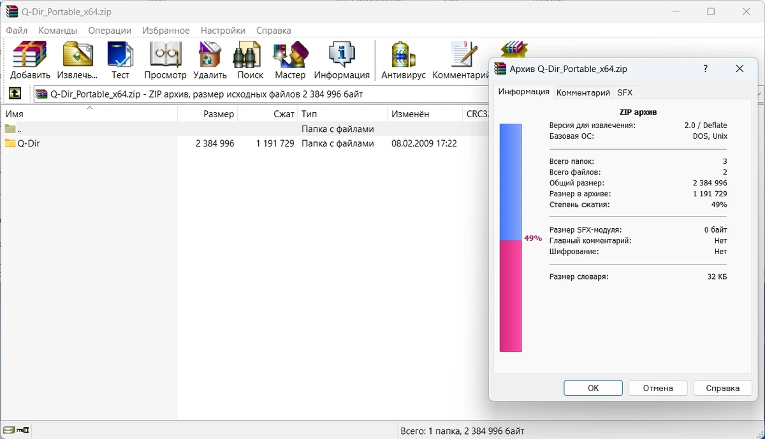Open the Справка menu

pos(273,30)
